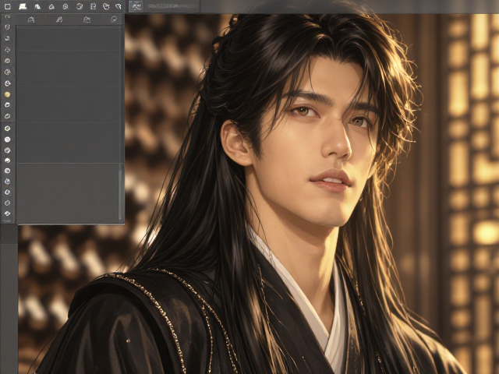Open the side panel's second tab with brush-like icon
The image size is (499, 374).
(x=58, y=19)
